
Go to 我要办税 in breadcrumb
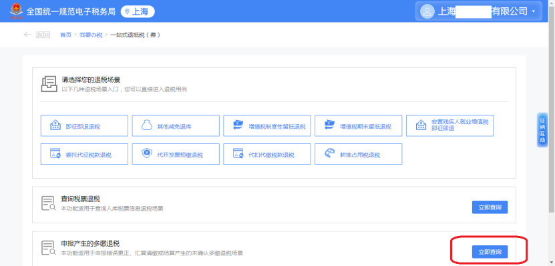pos(91,35)
